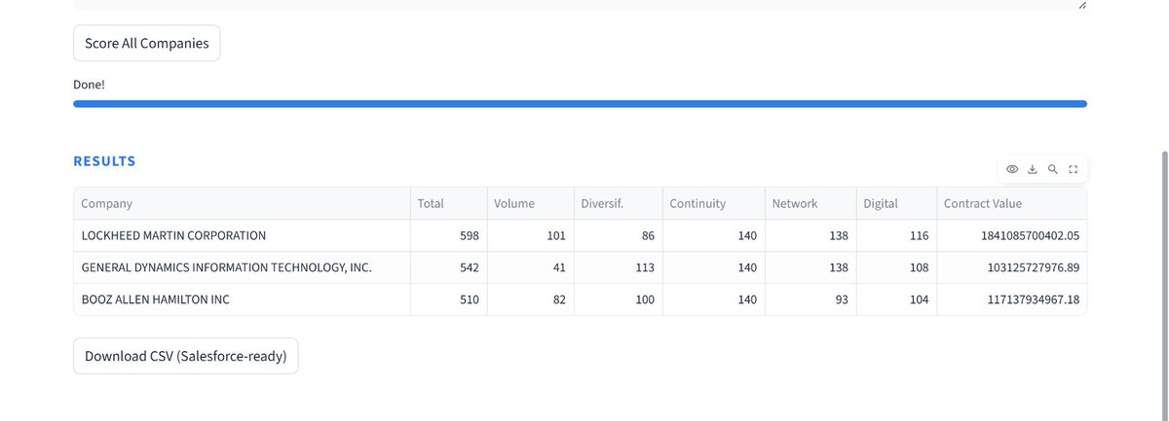Sort by the Company column header
Viewport: 1169px width, 421px height.
pyautogui.click(x=242, y=203)
